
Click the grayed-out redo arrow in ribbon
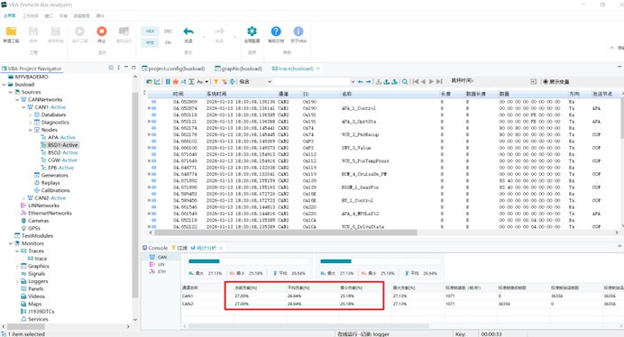219,32
